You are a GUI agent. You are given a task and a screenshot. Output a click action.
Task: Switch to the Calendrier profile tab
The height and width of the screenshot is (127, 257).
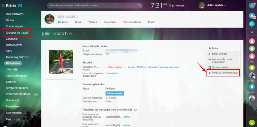click(110, 22)
